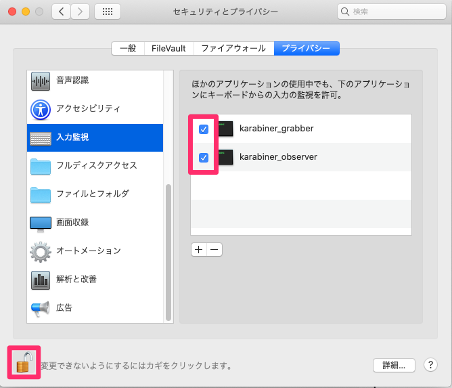
Task: Remove an application with the minus button
Action: pos(214,250)
